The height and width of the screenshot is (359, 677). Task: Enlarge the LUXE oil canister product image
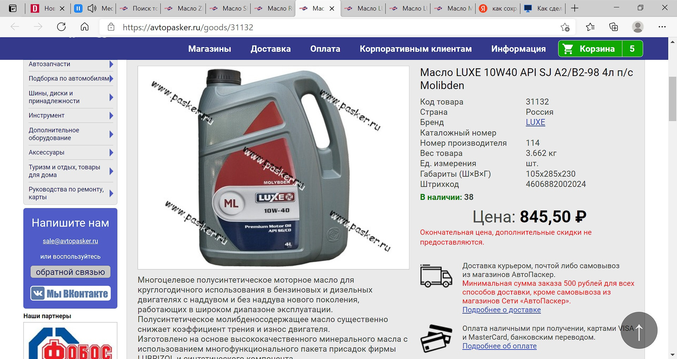pos(273,168)
